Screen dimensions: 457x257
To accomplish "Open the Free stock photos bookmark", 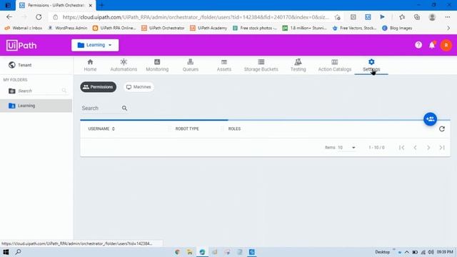I will pos(255,28).
